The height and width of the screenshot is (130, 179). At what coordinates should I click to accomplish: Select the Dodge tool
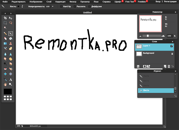pos(5,64)
